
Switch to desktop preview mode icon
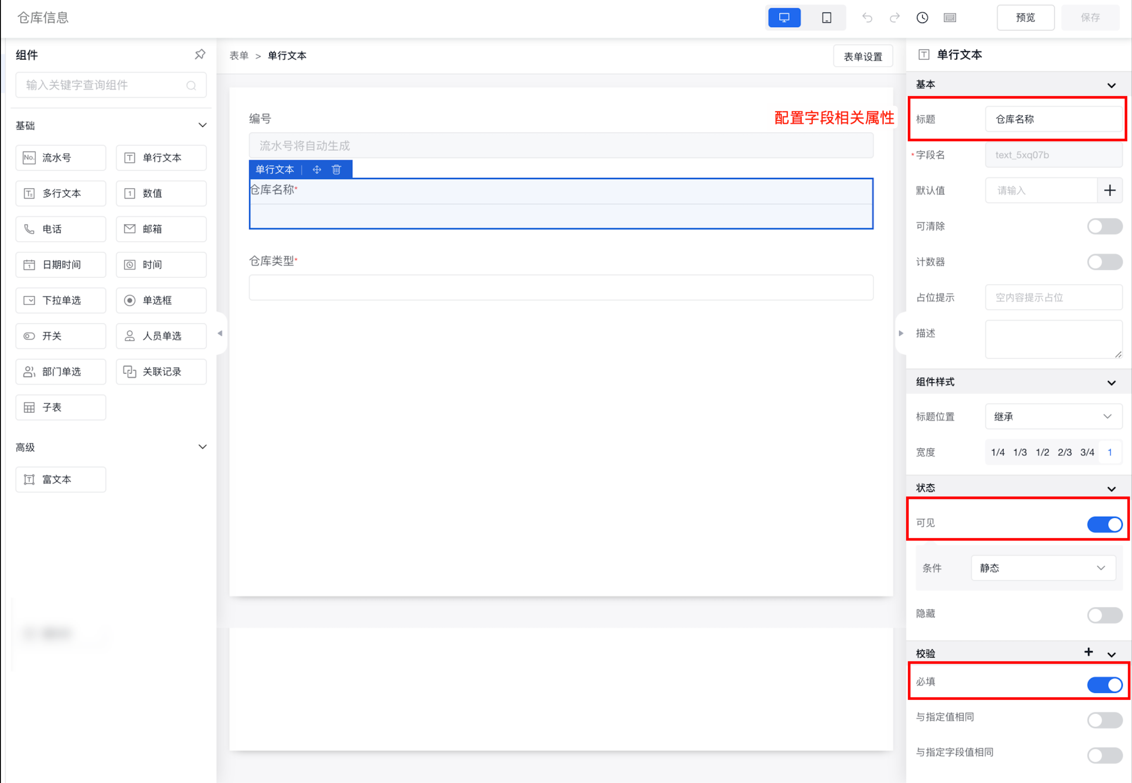tap(784, 17)
